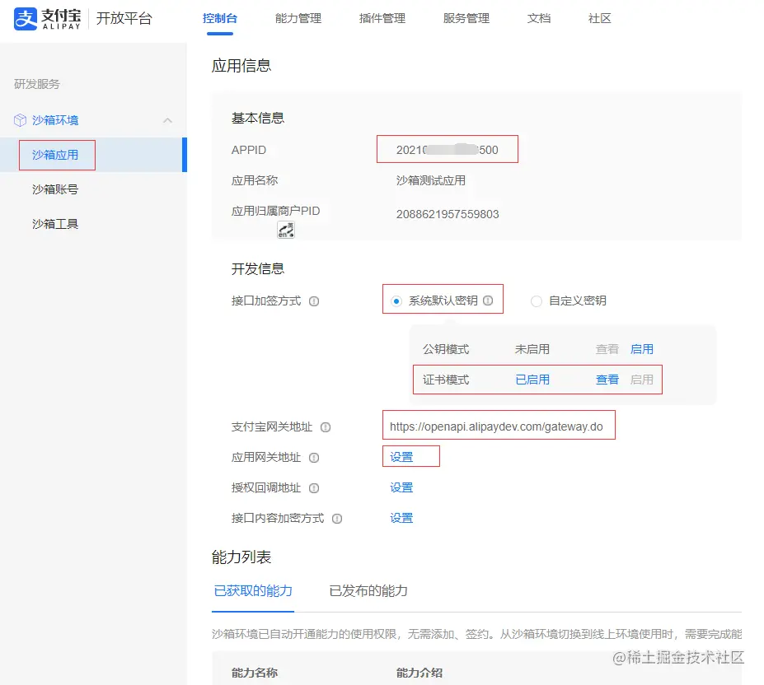Click 查看 in the 公钥模式 row
764x685 pixels.
607,349
